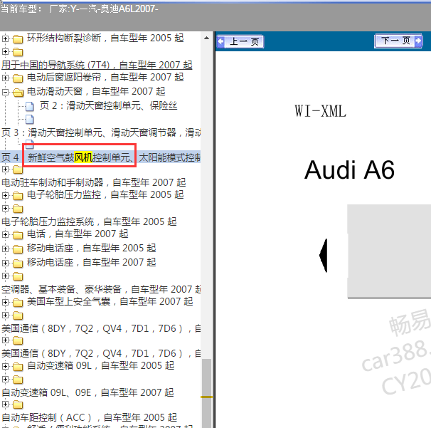This screenshot has width=431, height=428.
Task: Click the tree panel scrollbar thumb
Action: point(207,393)
